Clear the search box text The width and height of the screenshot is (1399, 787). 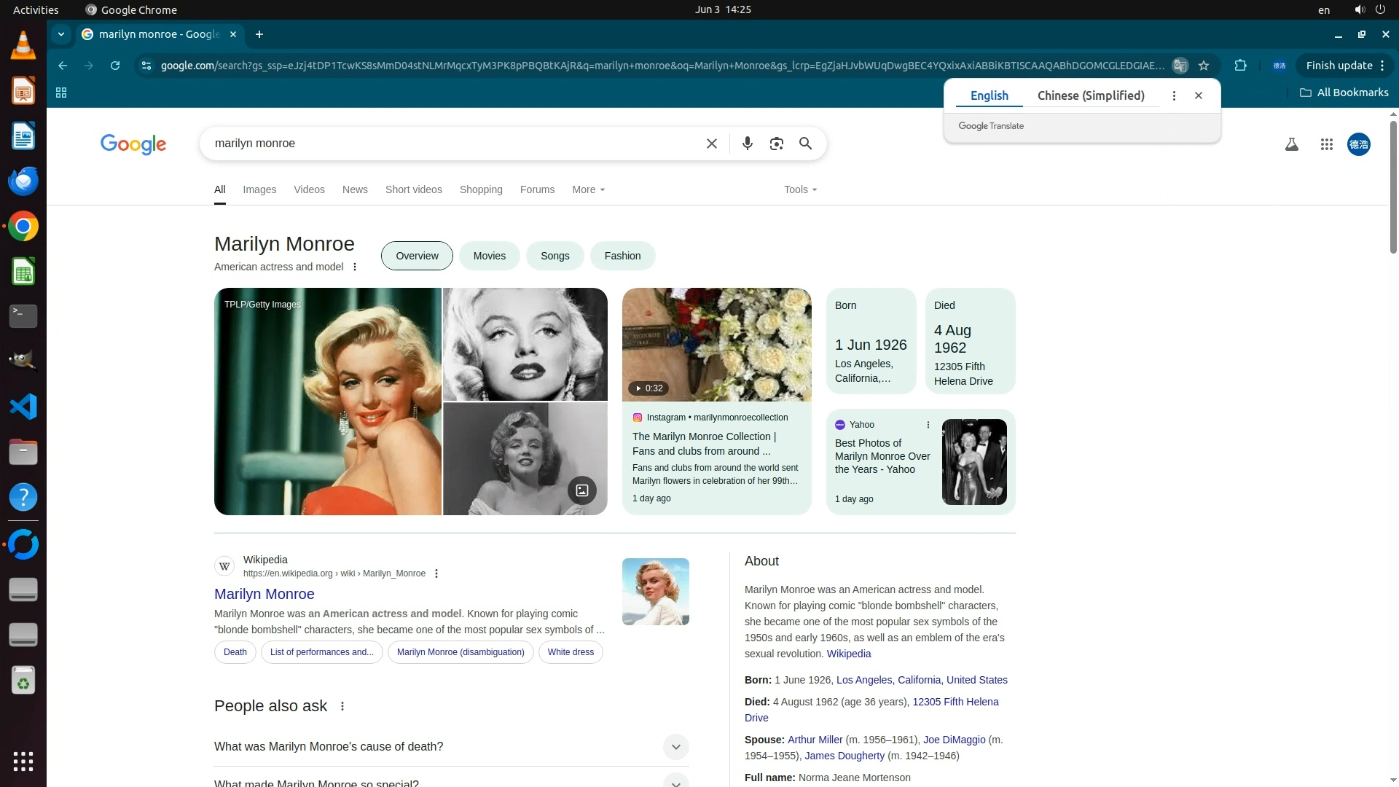[x=711, y=144]
